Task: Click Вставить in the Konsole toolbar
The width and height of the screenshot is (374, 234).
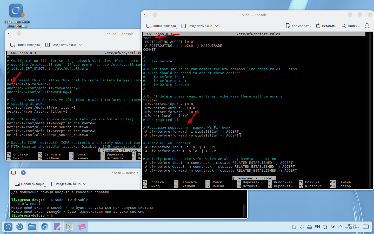Action: [326, 26]
